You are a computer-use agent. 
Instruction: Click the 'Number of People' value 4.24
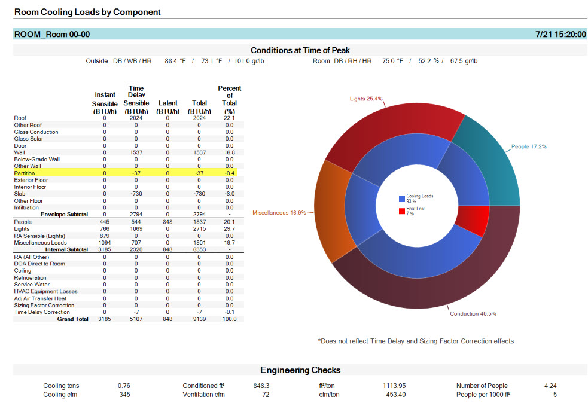point(550,386)
